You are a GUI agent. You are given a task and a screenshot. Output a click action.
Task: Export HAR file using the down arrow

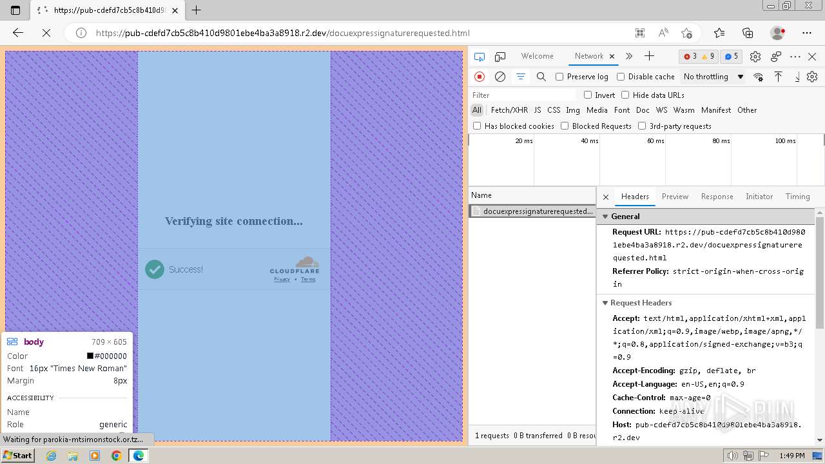click(x=797, y=77)
